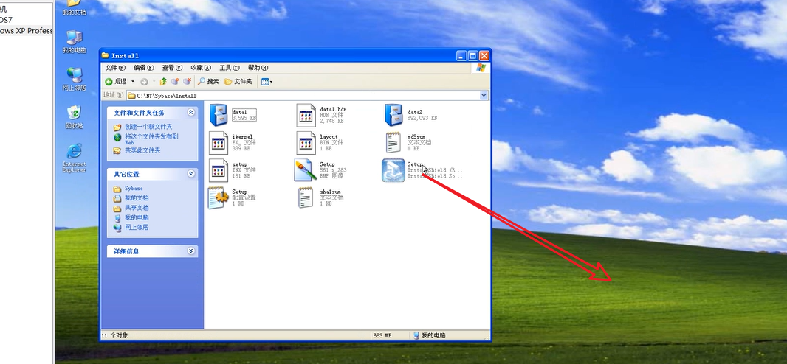
Task: Select the layout BIN file
Action: (x=320, y=143)
